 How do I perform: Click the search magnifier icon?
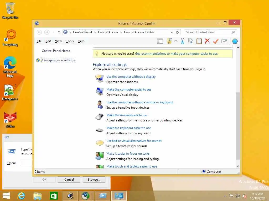tap(233, 32)
